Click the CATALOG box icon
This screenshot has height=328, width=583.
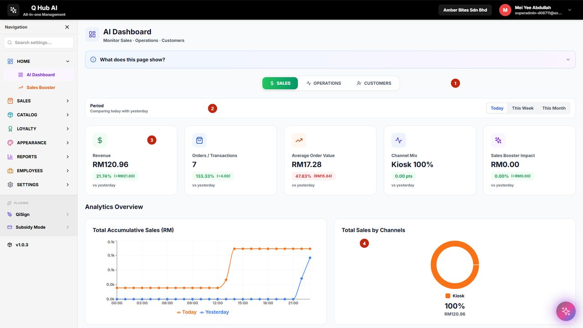(x=10, y=115)
